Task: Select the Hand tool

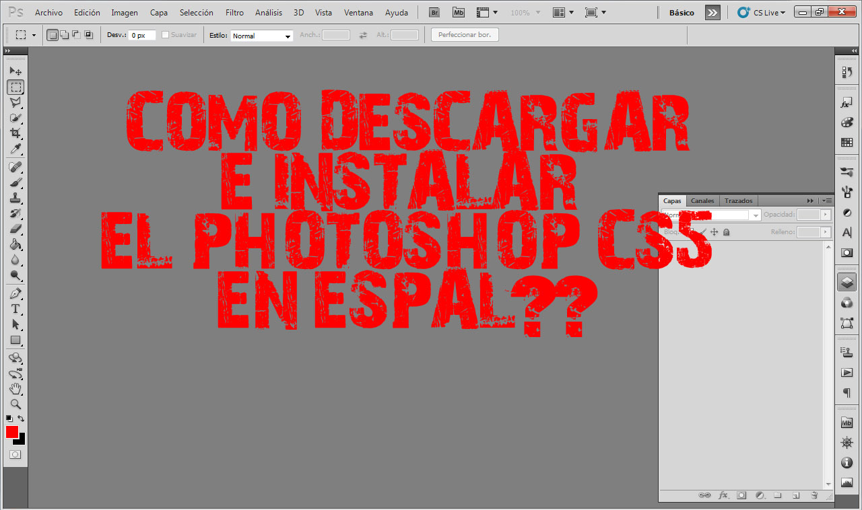Action: 15,389
